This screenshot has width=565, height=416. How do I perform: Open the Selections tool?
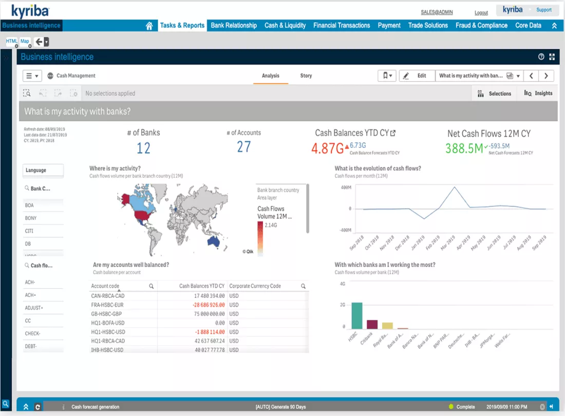(x=494, y=93)
